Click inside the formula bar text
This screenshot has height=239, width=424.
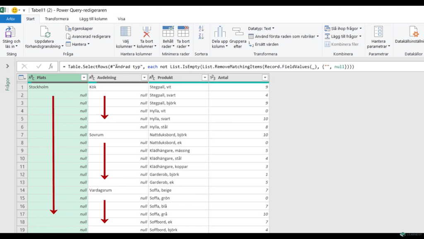pyautogui.click(x=207, y=66)
